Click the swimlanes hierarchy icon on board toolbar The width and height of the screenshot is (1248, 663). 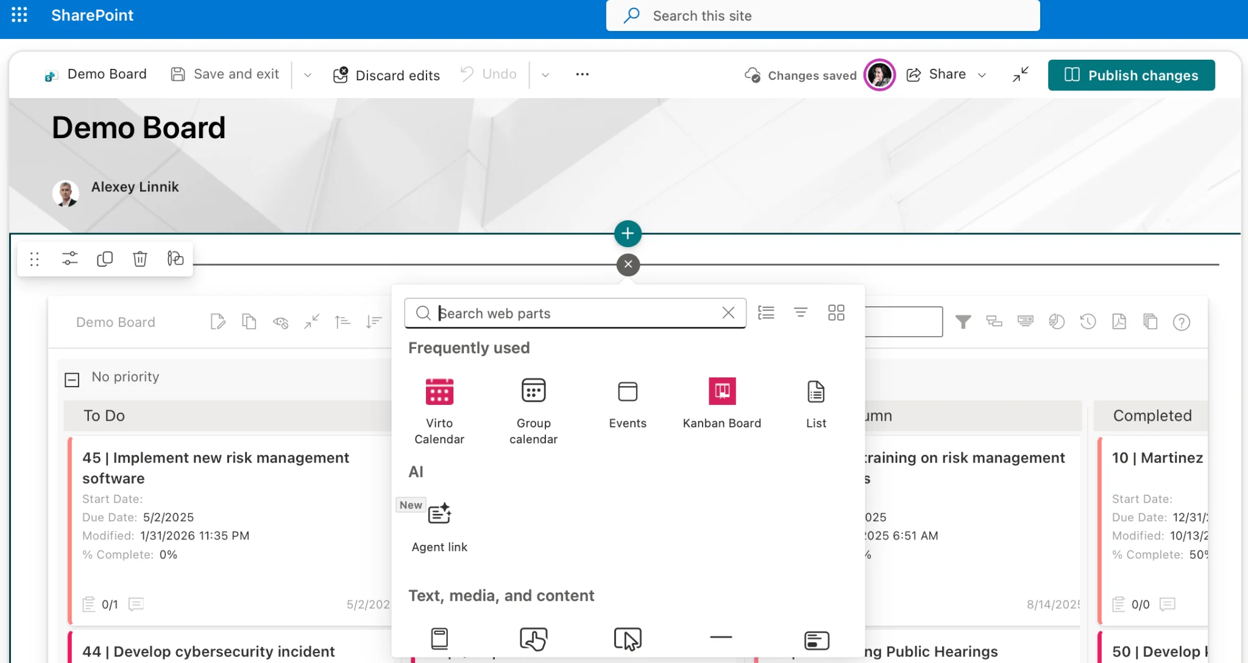994,321
